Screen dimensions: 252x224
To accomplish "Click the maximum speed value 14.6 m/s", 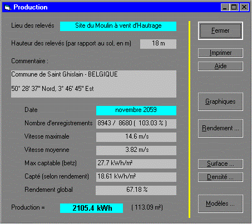I will [136, 137].
